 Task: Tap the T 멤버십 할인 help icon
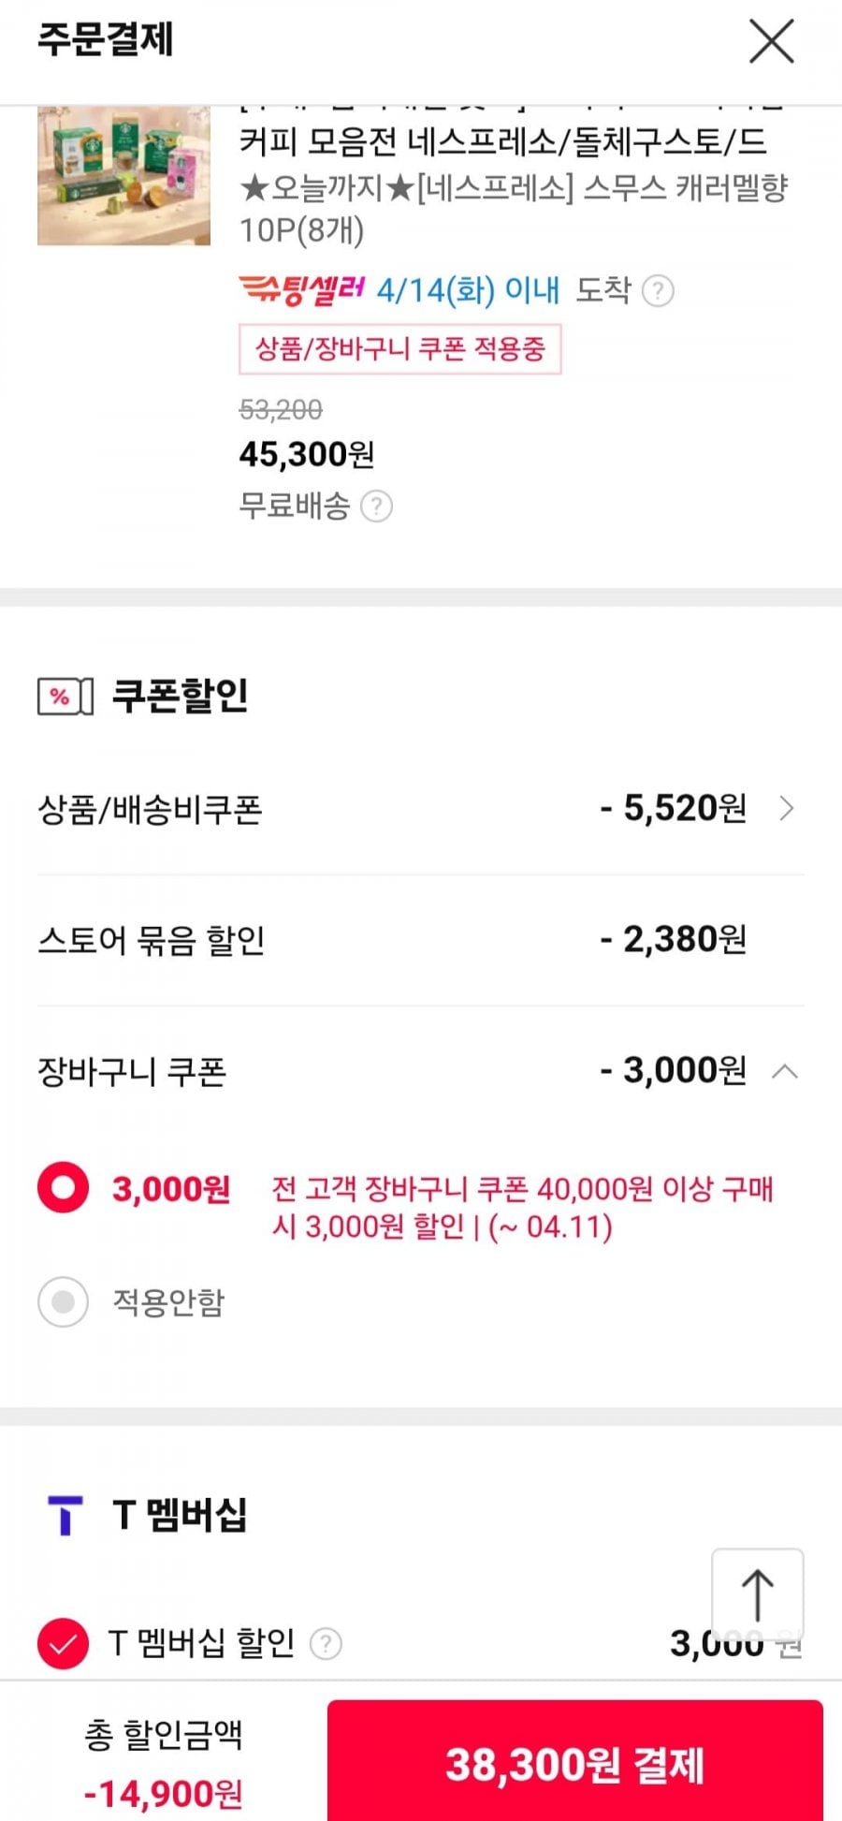pyautogui.click(x=326, y=1643)
